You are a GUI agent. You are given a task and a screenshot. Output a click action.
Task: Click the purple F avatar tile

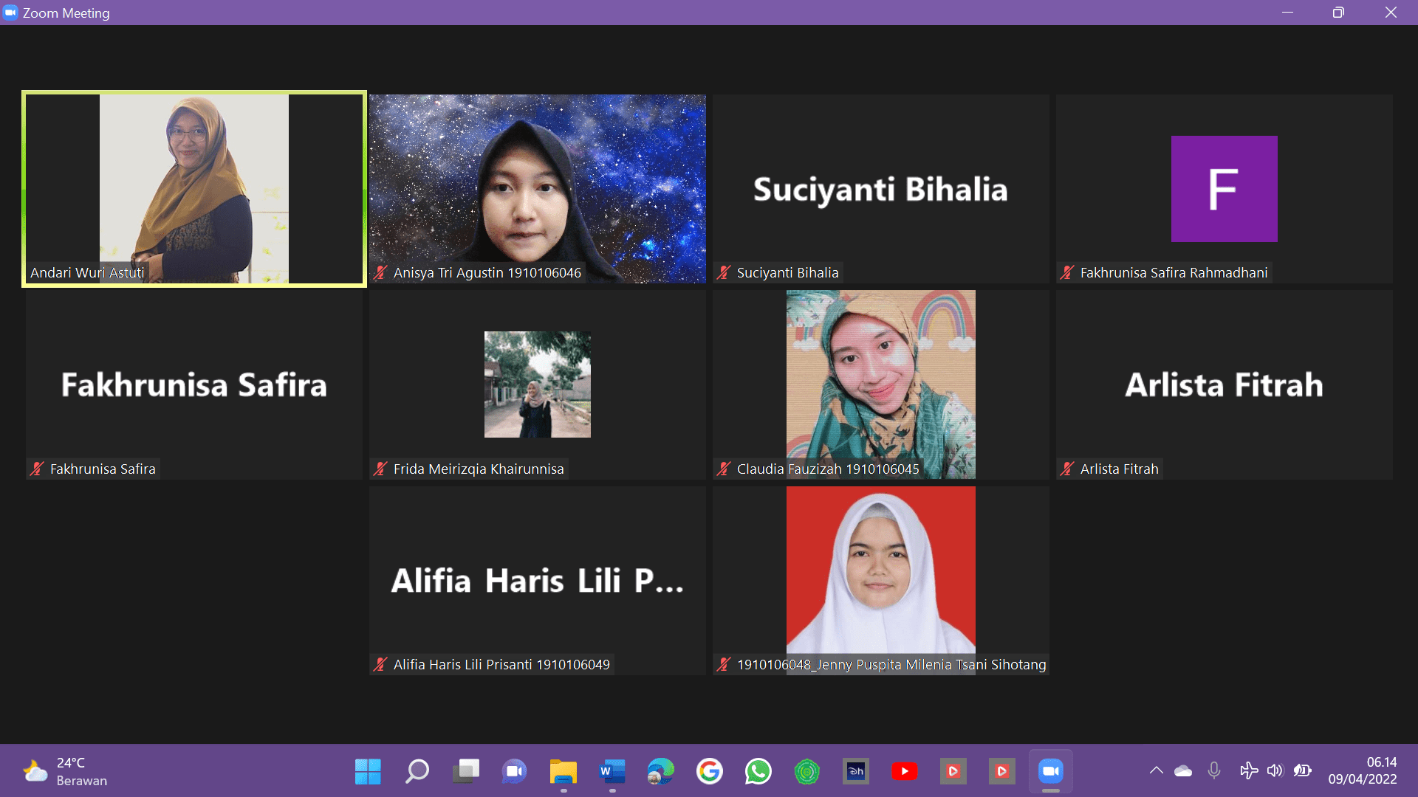(1225, 189)
